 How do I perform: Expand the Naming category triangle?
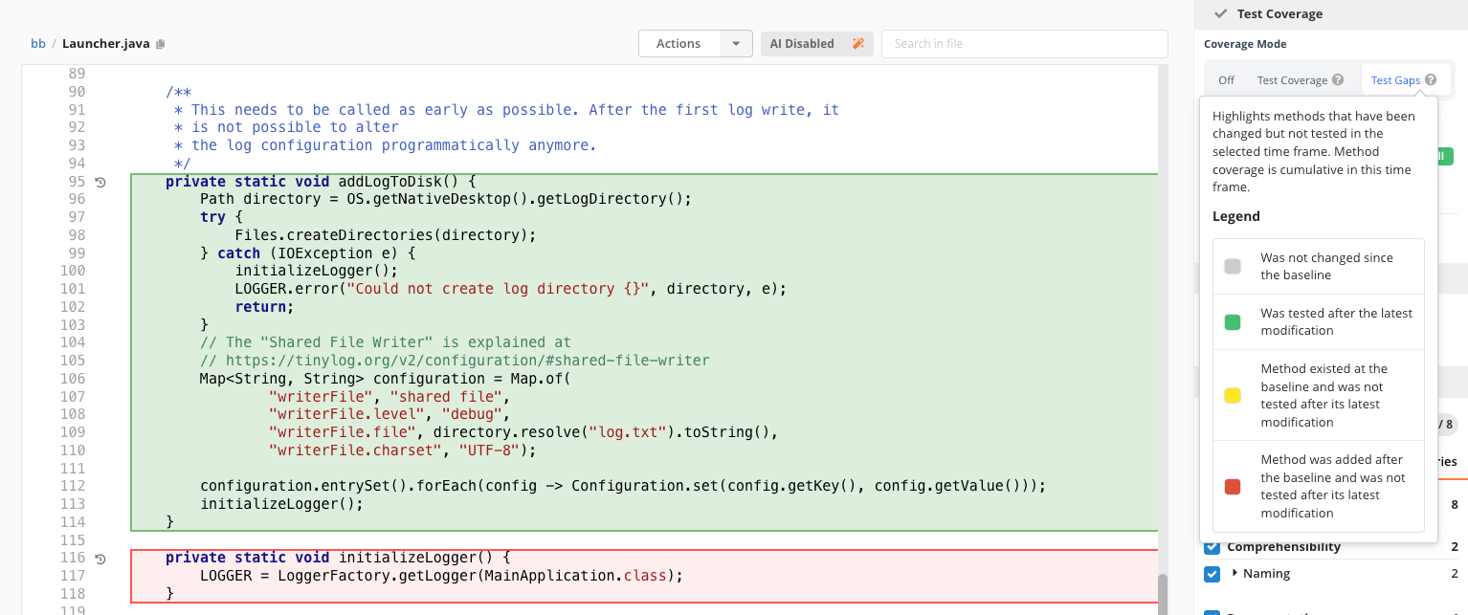1234,573
